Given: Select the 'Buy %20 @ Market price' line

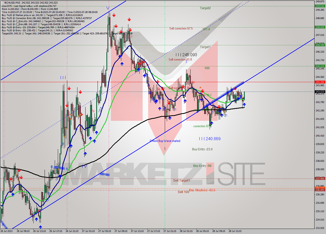Looking at the screenshot, I should coord(42,15).
